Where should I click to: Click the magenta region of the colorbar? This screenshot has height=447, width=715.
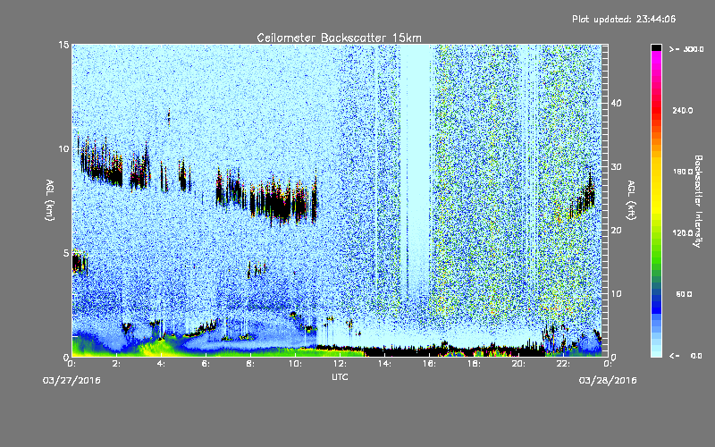656,62
